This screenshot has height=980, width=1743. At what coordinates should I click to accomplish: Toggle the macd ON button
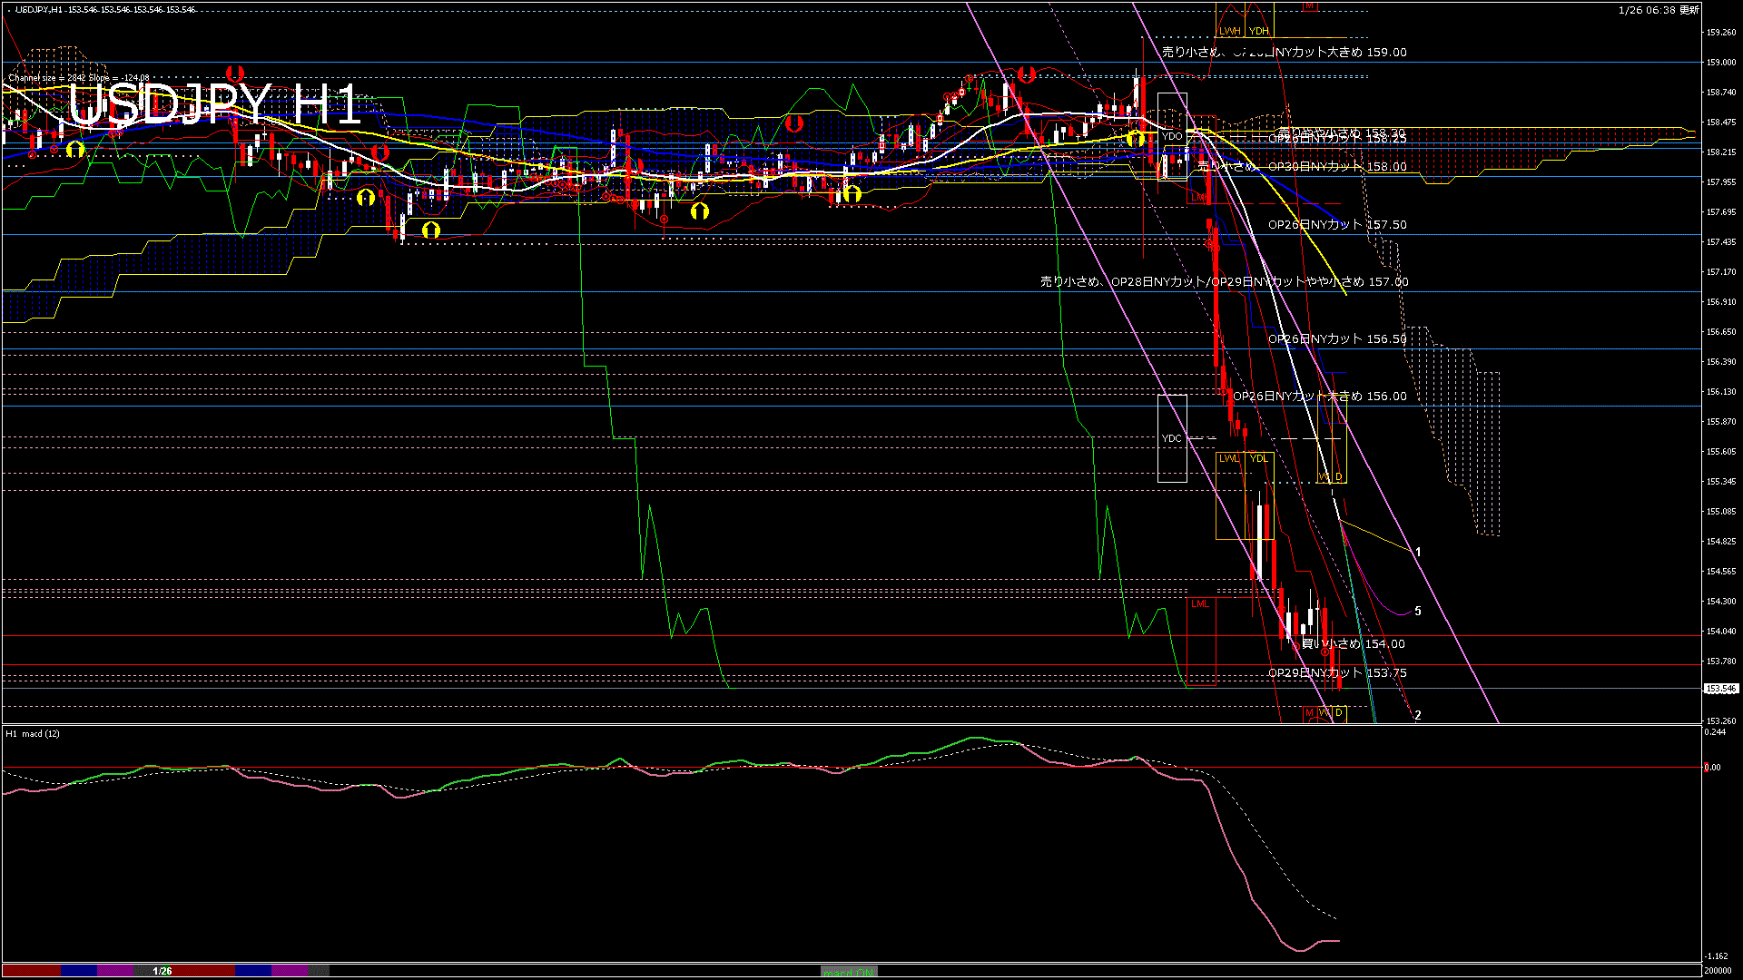pos(849,972)
